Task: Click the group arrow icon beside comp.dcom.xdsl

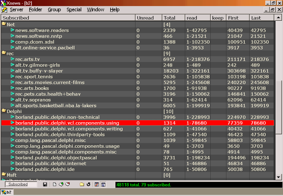Action: [12, 42]
